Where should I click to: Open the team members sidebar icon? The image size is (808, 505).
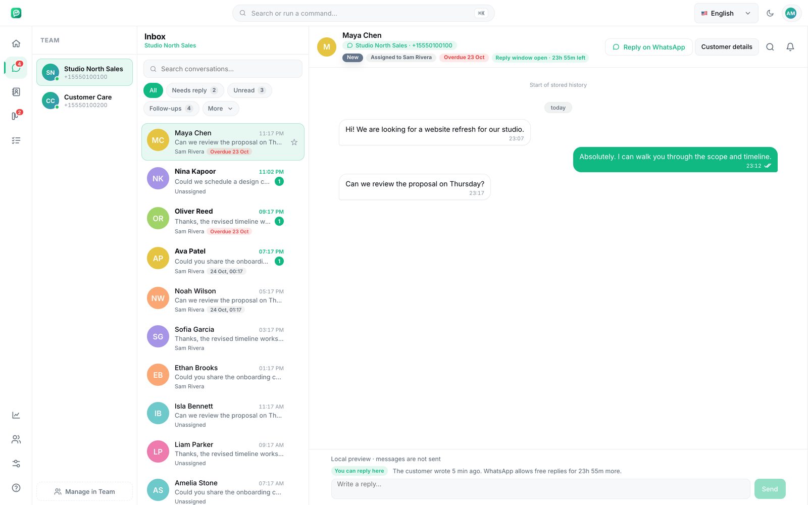click(x=16, y=439)
